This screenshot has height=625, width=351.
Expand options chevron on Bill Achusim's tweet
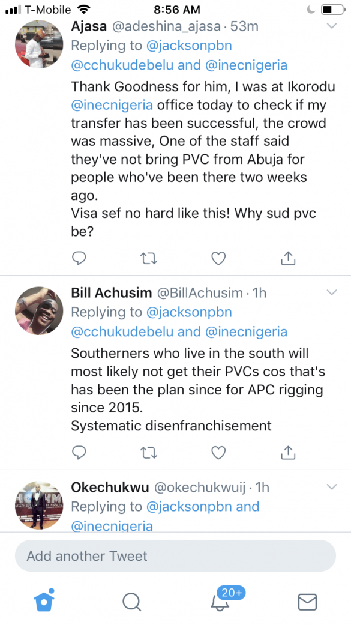tap(331, 292)
